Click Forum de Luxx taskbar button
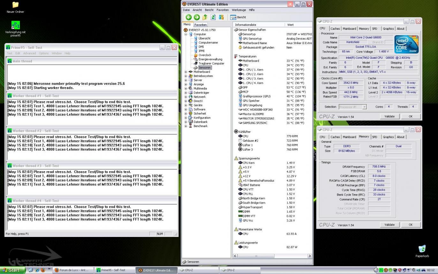 [x=73, y=270]
